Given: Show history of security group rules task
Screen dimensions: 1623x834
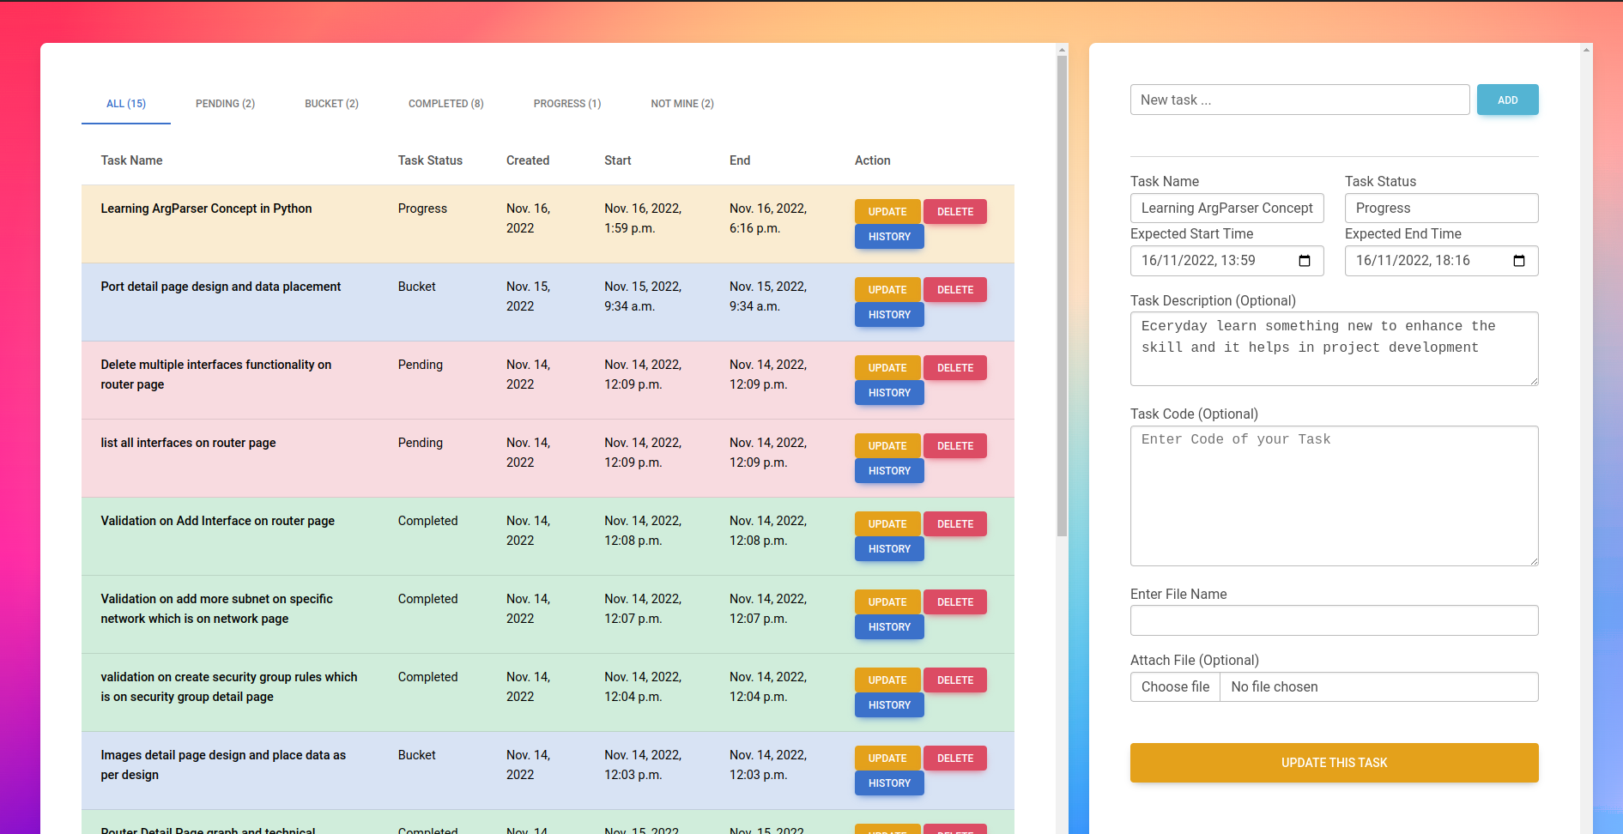Looking at the screenshot, I should [889, 705].
